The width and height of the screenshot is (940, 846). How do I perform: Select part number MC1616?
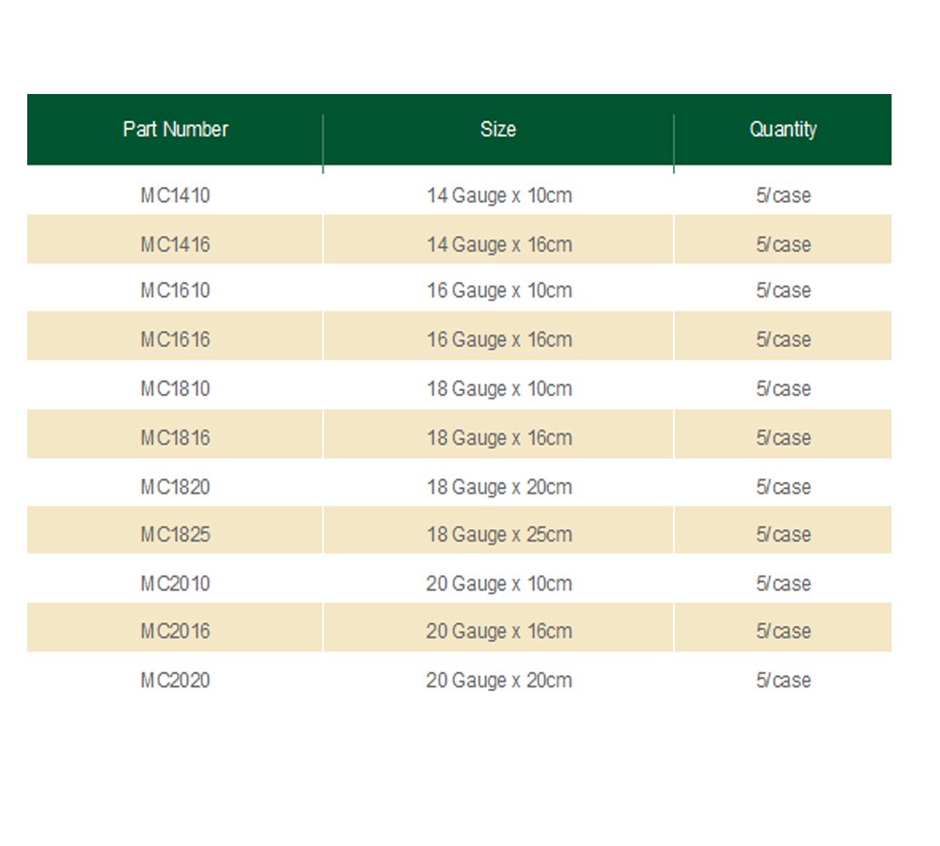click(176, 339)
